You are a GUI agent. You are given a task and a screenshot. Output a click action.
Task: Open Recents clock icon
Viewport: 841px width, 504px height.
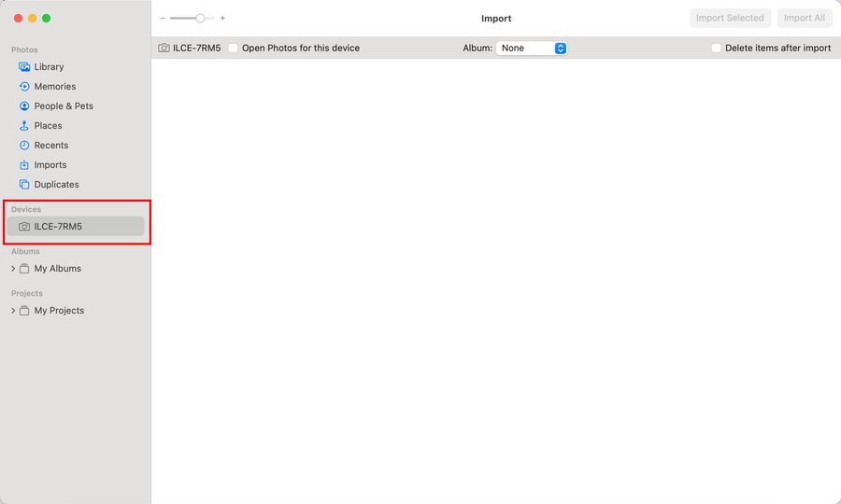click(24, 146)
